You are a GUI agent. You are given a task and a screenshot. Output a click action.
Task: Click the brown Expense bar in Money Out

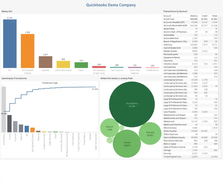click(45, 62)
